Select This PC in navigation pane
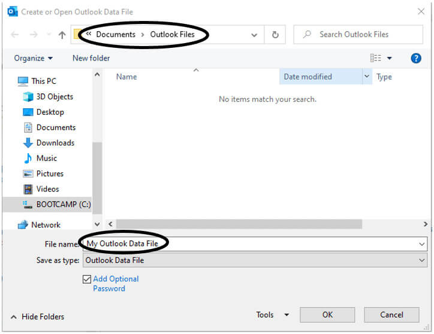 [37, 81]
